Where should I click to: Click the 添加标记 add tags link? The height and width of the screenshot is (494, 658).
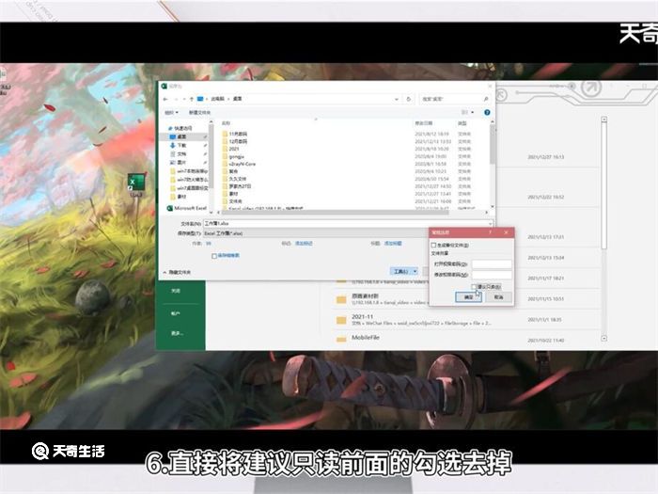pos(304,243)
